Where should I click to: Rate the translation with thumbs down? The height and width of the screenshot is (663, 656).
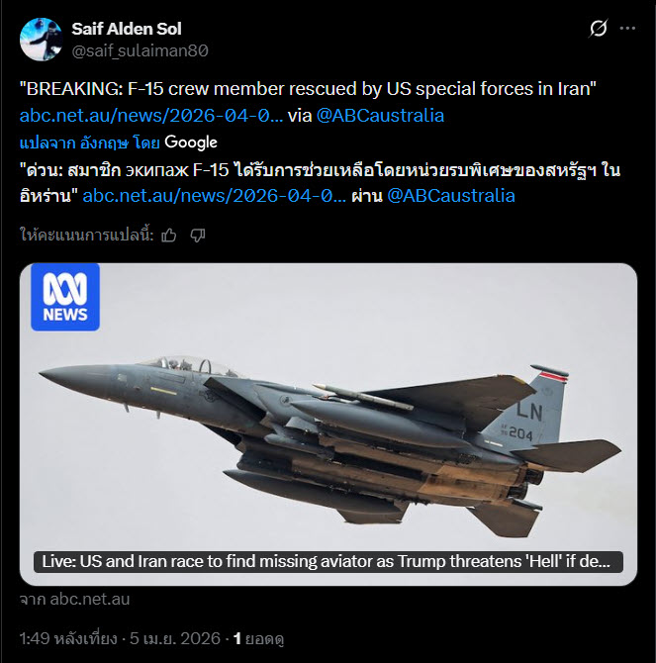(197, 236)
